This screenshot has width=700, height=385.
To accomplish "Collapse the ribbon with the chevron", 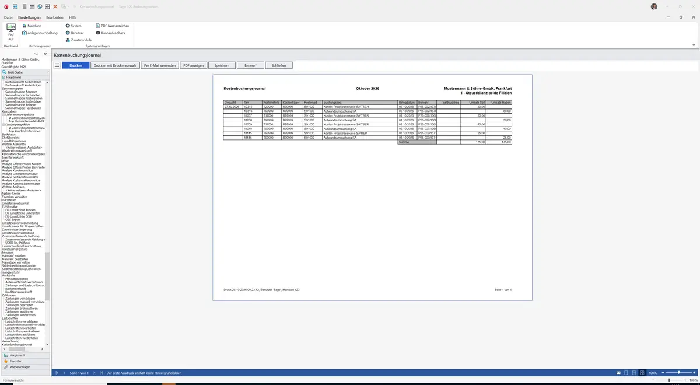I will (x=694, y=45).
